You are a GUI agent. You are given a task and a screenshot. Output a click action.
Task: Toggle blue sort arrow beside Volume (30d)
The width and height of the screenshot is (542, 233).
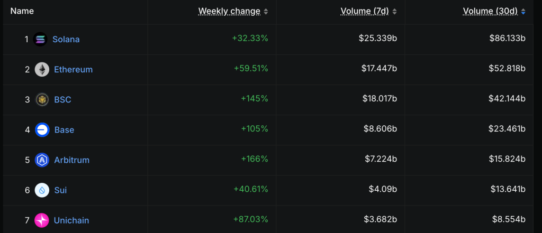tap(523, 12)
